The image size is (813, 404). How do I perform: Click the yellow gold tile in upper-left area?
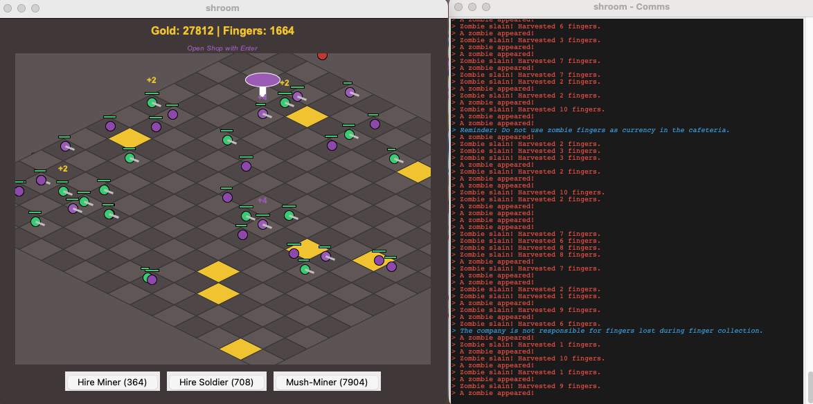129,138
